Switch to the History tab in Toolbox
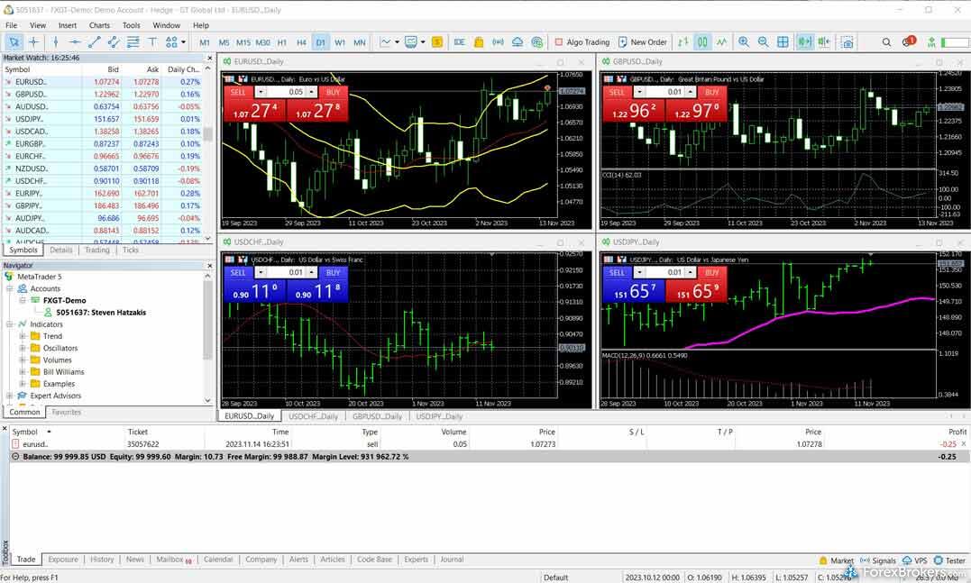 click(x=102, y=560)
